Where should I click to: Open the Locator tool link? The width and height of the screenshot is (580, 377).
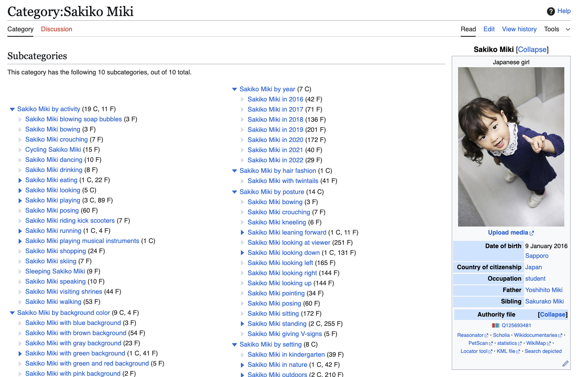click(x=476, y=351)
